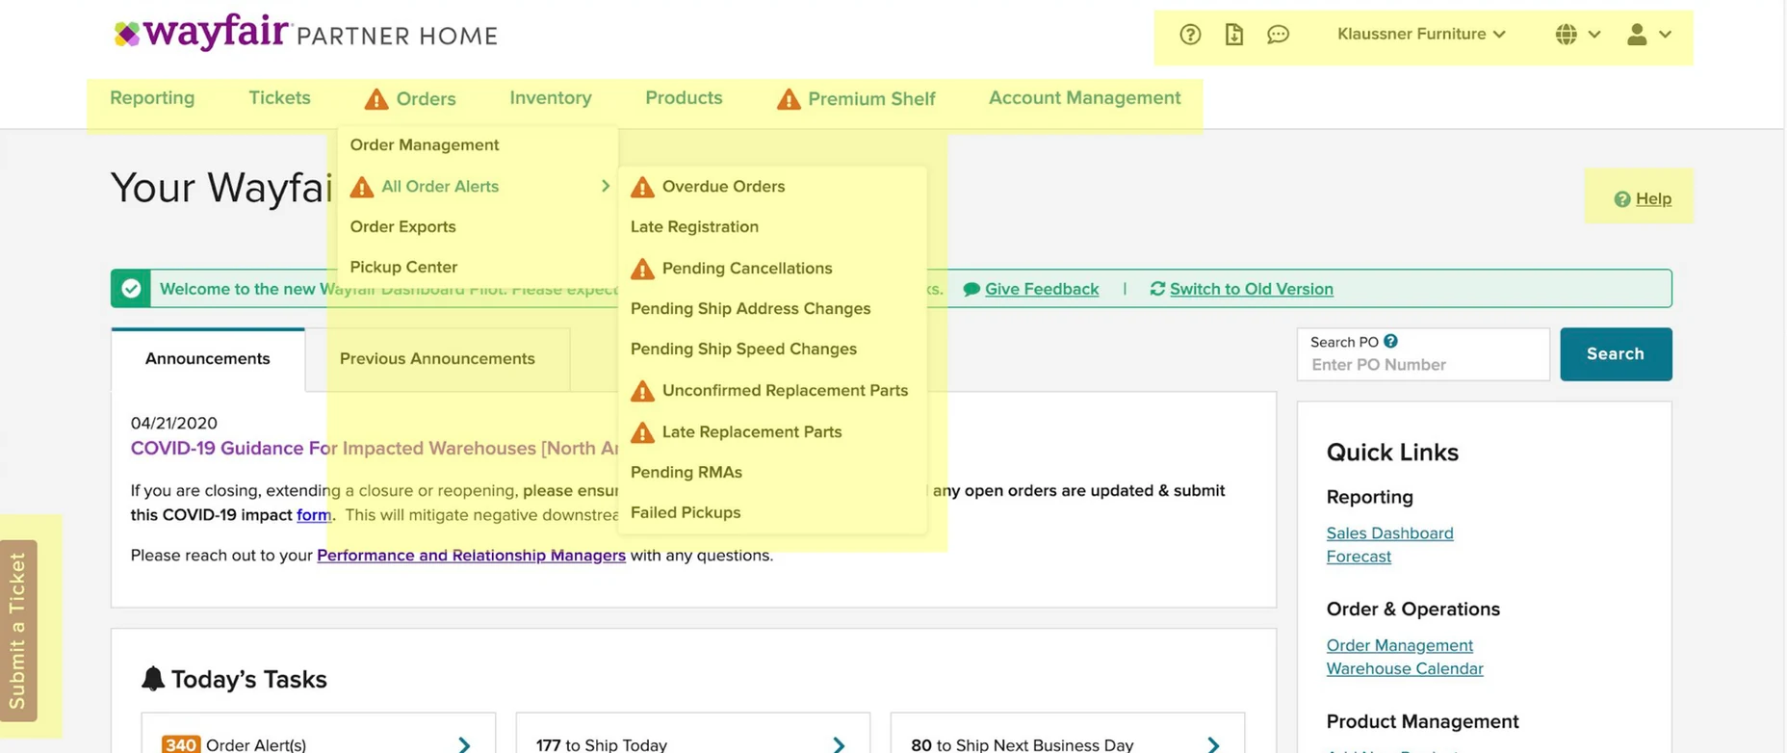The width and height of the screenshot is (1787, 753).
Task: Click the user profile icon
Action: (1637, 35)
